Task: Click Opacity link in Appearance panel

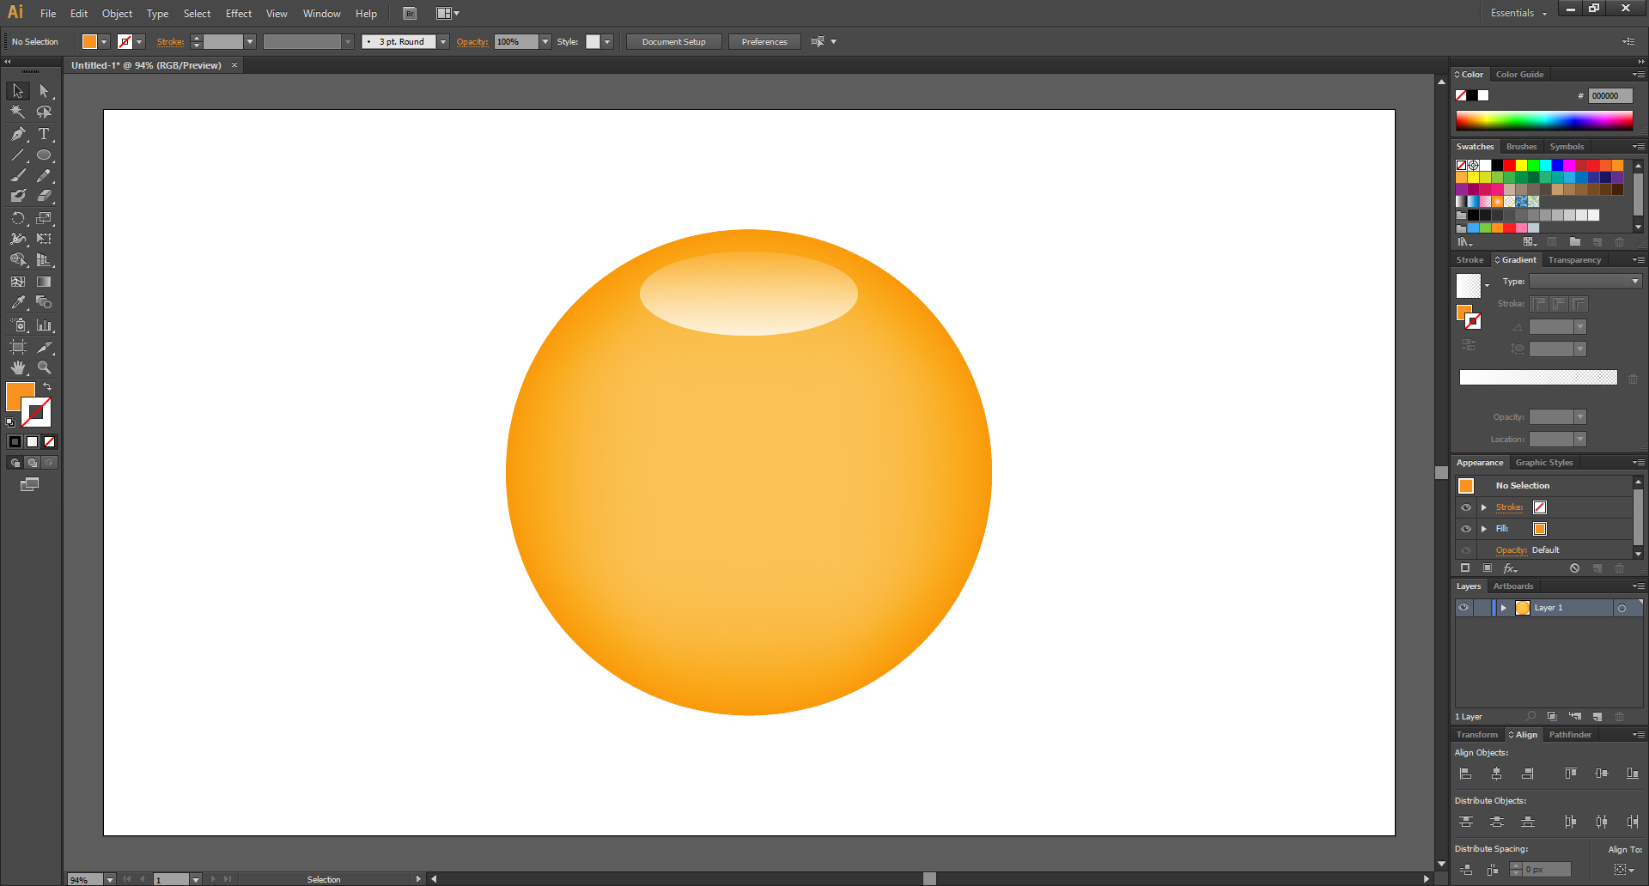Action: coord(1511,550)
